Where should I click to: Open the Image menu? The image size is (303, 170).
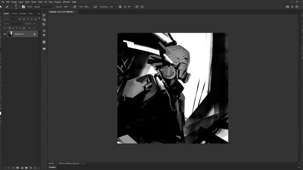tap(14, 2)
